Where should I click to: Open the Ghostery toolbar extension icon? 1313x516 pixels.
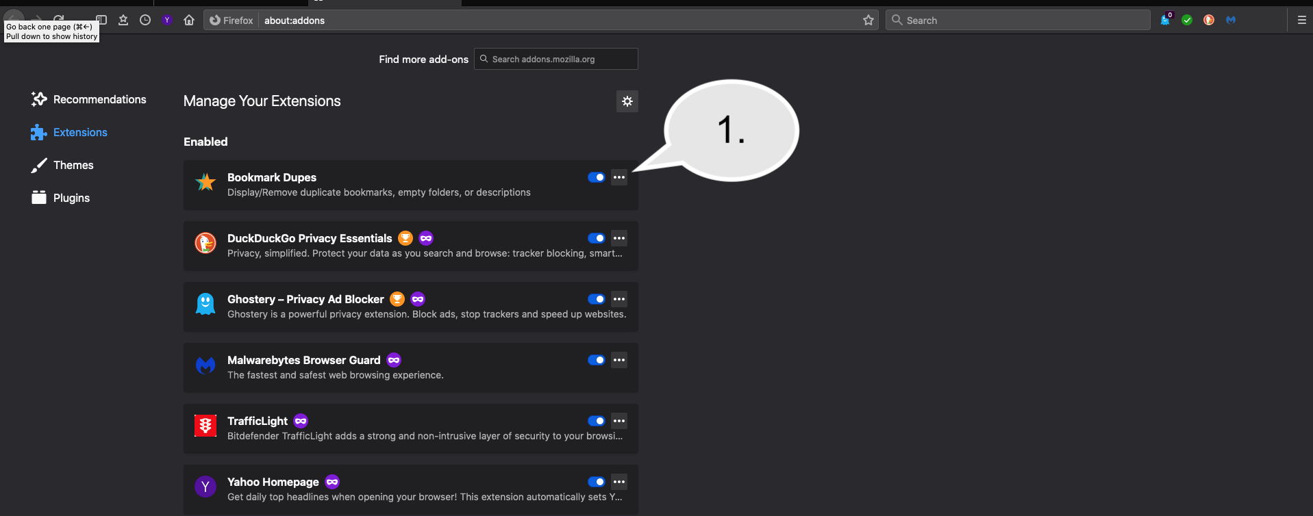coord(1166,20)
